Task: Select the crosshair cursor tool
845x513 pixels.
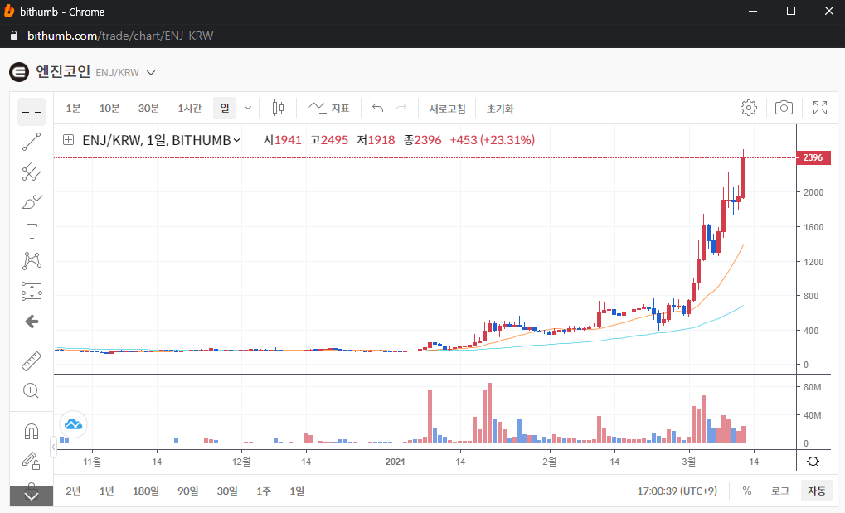Action: pyautogui.click(x=32, y=112)
